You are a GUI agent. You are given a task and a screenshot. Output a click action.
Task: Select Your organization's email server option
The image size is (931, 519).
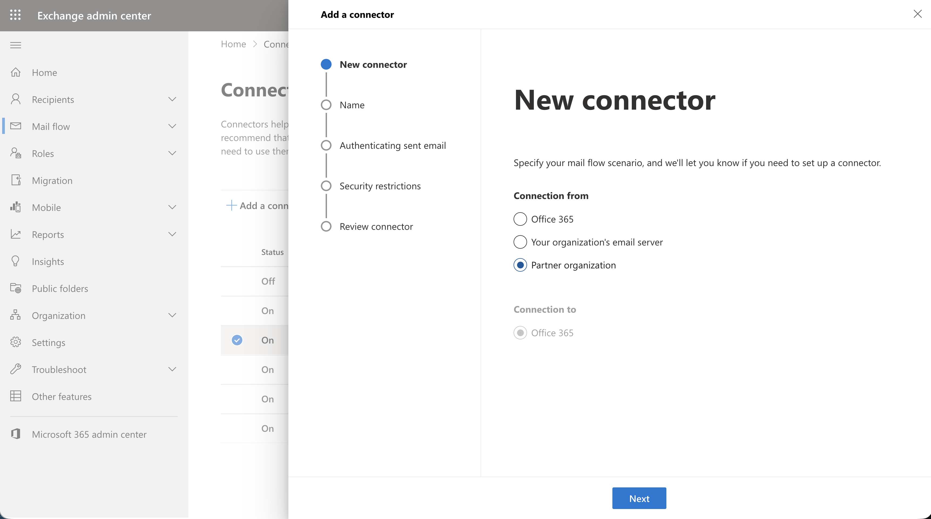click(x=520, y=242)
